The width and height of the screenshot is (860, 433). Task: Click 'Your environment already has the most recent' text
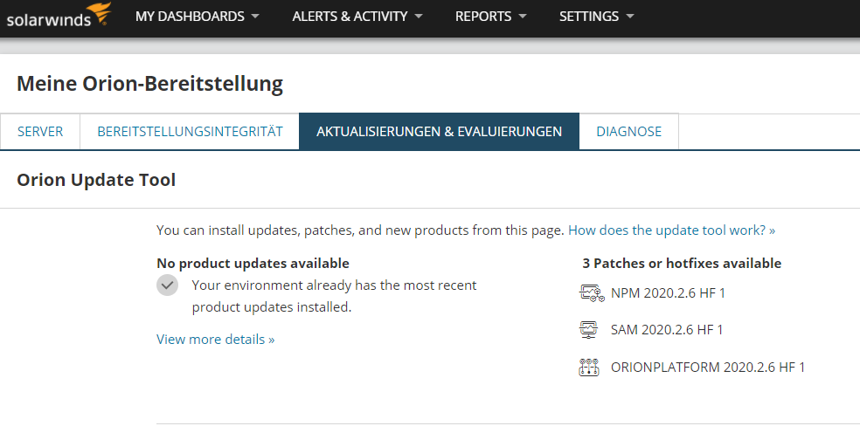[334, 285]
